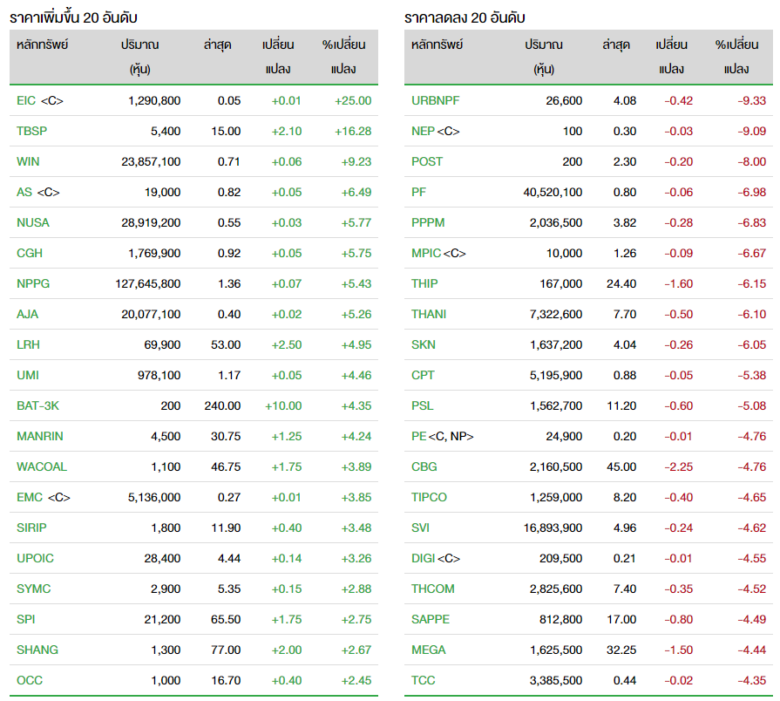
Task: Open the CBG stock details
Action: [424, 467]
